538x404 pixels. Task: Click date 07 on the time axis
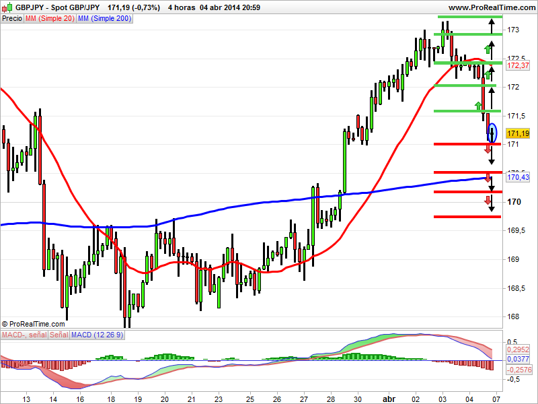pyautogui.click(x=496, y=399)
